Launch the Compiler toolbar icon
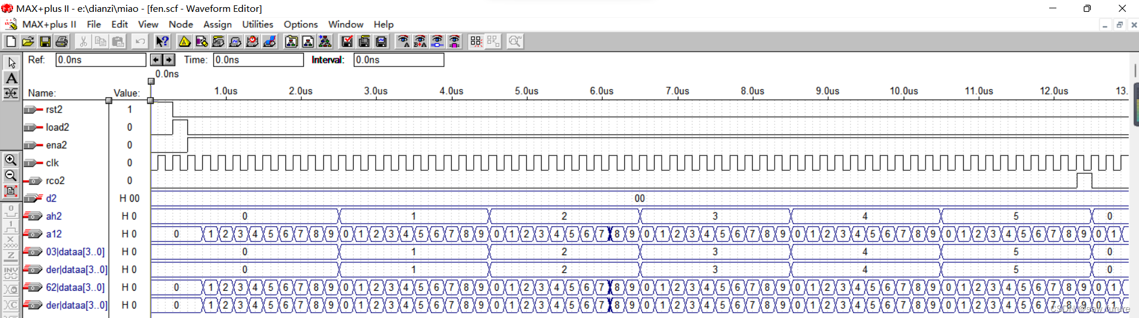Screen dimensions: 1139x318 click(x=219, y=42)
